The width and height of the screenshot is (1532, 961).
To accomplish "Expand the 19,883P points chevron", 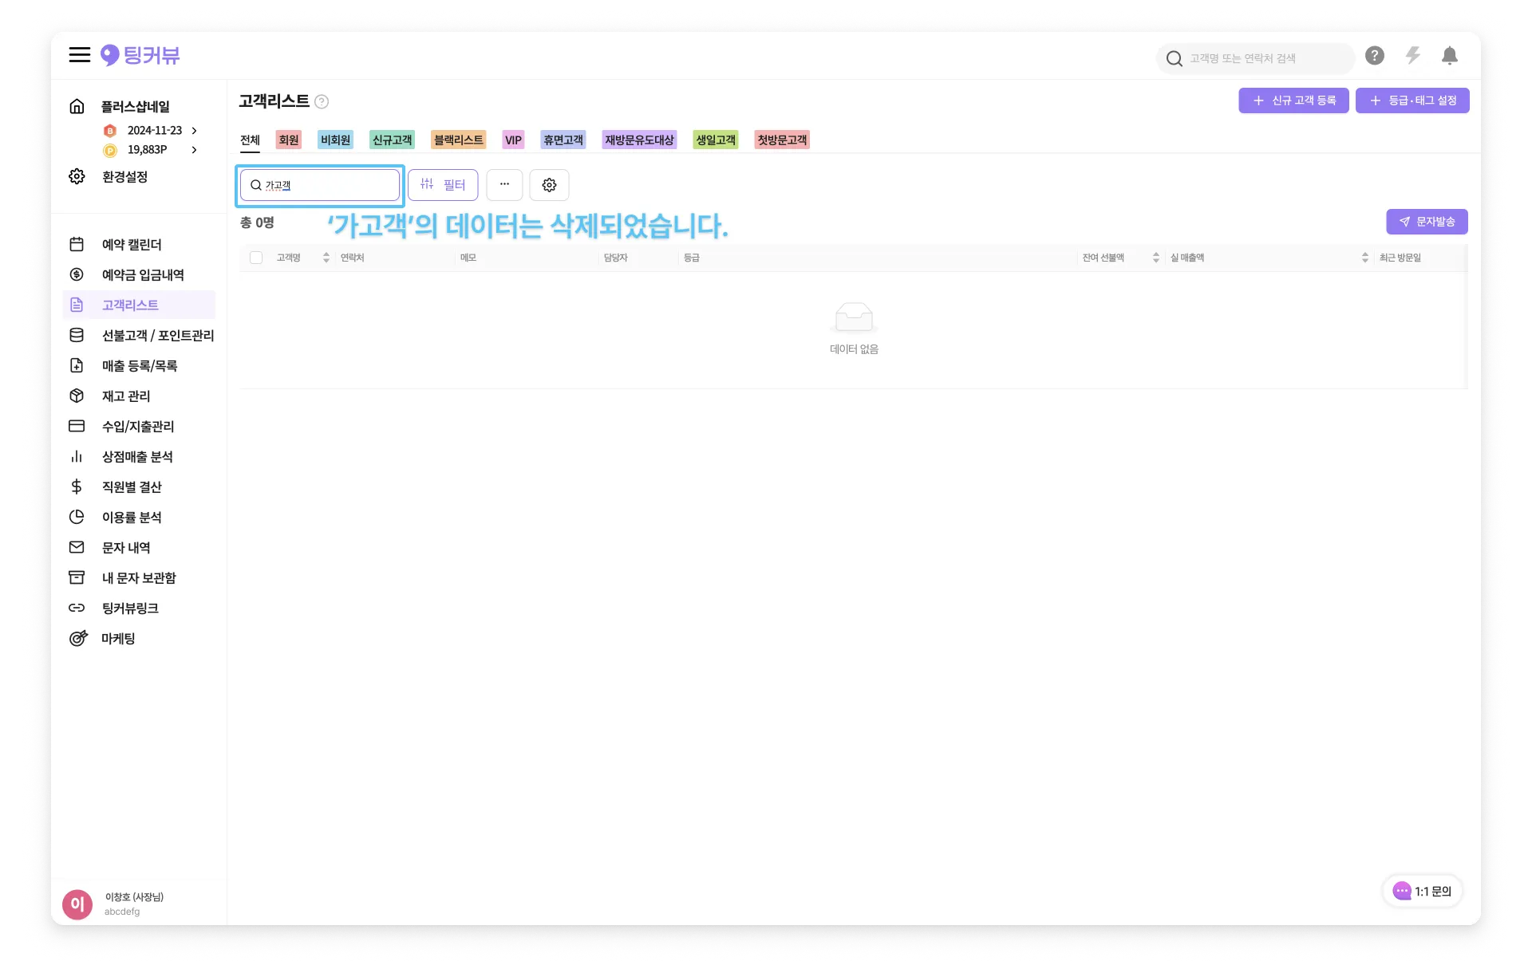I will [x=194, y=150].
